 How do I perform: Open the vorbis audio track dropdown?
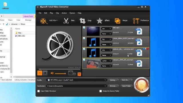[x=106, y=61]
